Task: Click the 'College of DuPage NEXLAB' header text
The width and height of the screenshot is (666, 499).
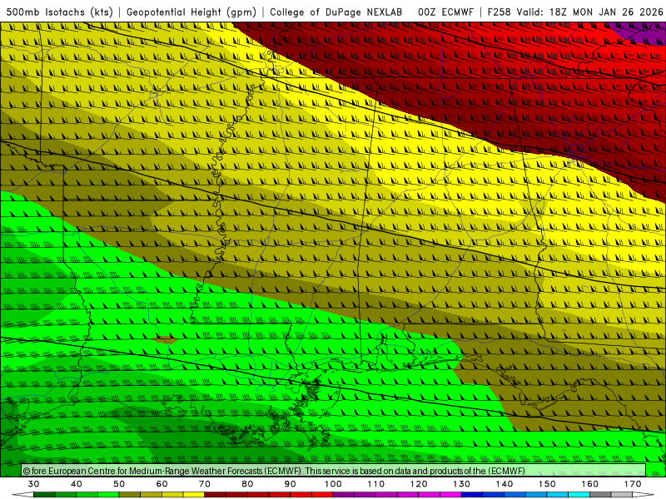Action: pos(336,12)
